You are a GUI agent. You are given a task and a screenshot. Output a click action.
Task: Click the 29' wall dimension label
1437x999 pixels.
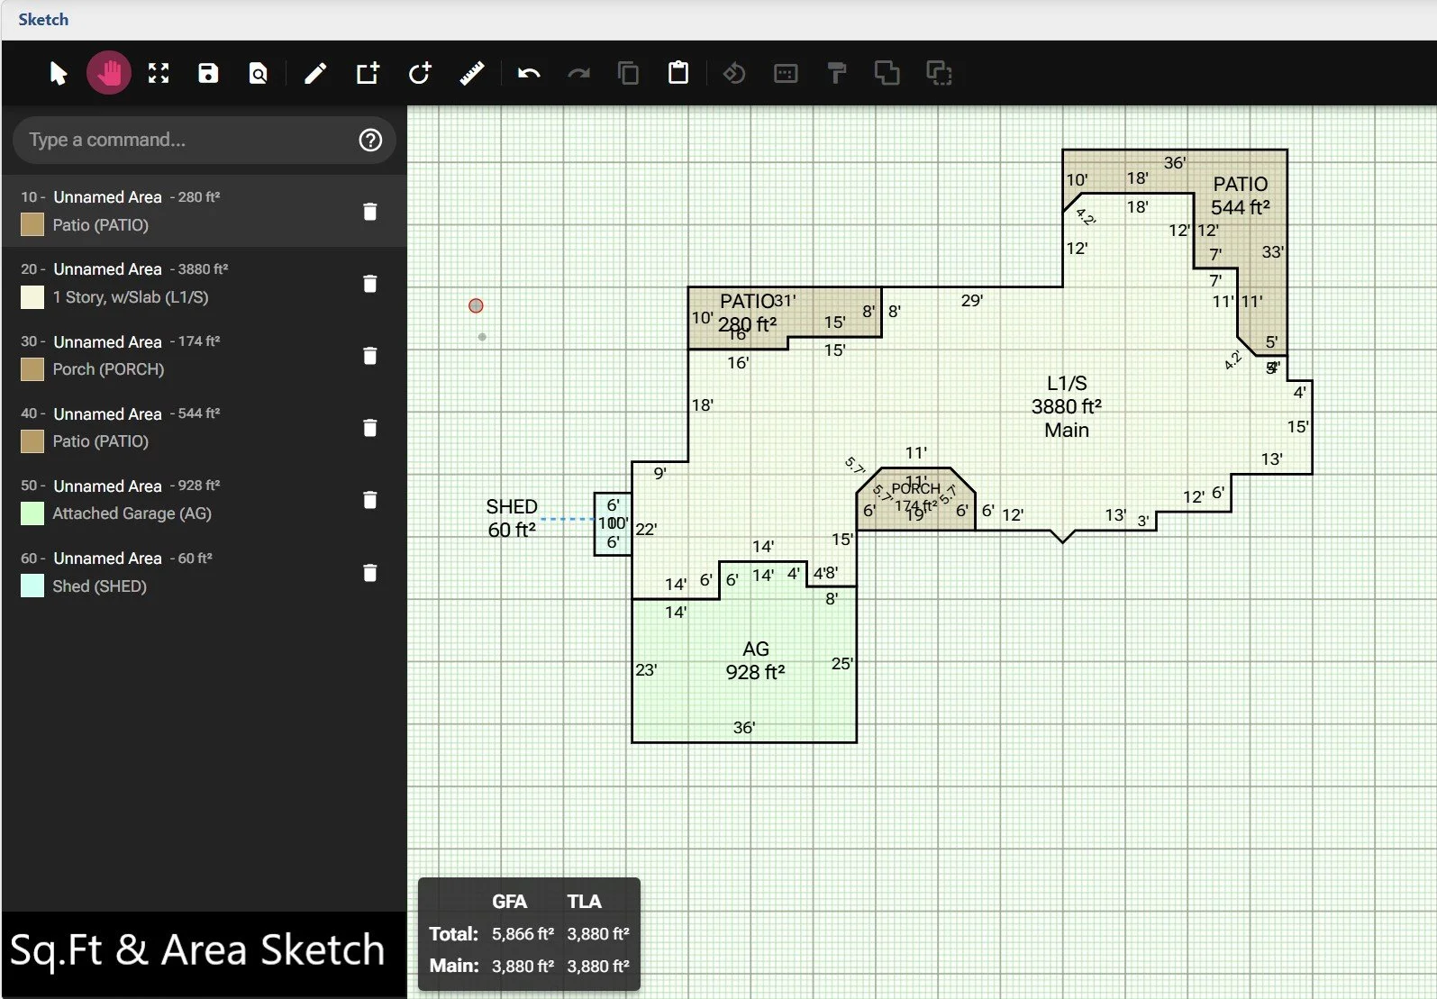click(971, 300)
